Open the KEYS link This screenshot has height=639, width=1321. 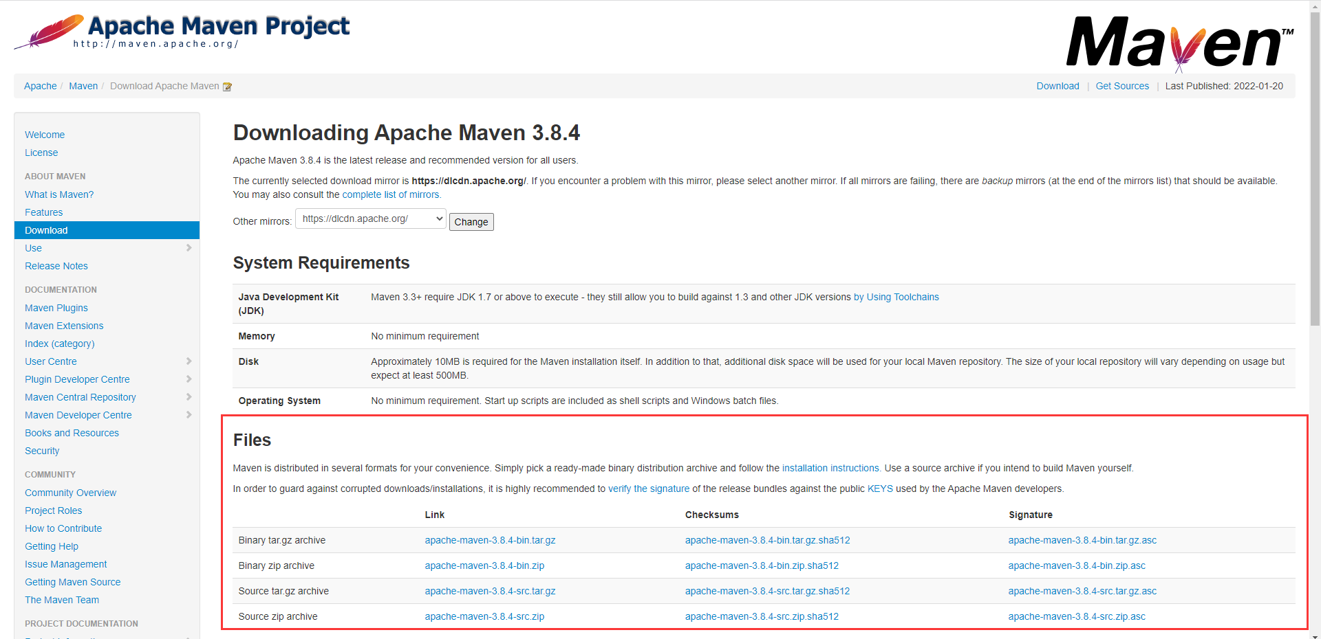(880, 489)
